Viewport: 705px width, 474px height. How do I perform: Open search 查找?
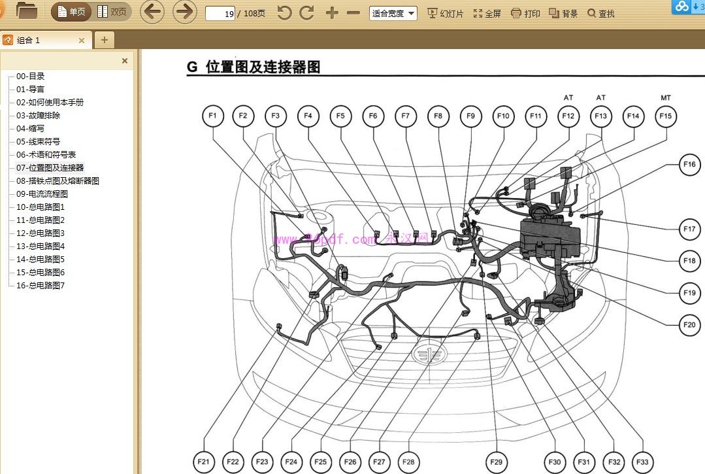601,14
